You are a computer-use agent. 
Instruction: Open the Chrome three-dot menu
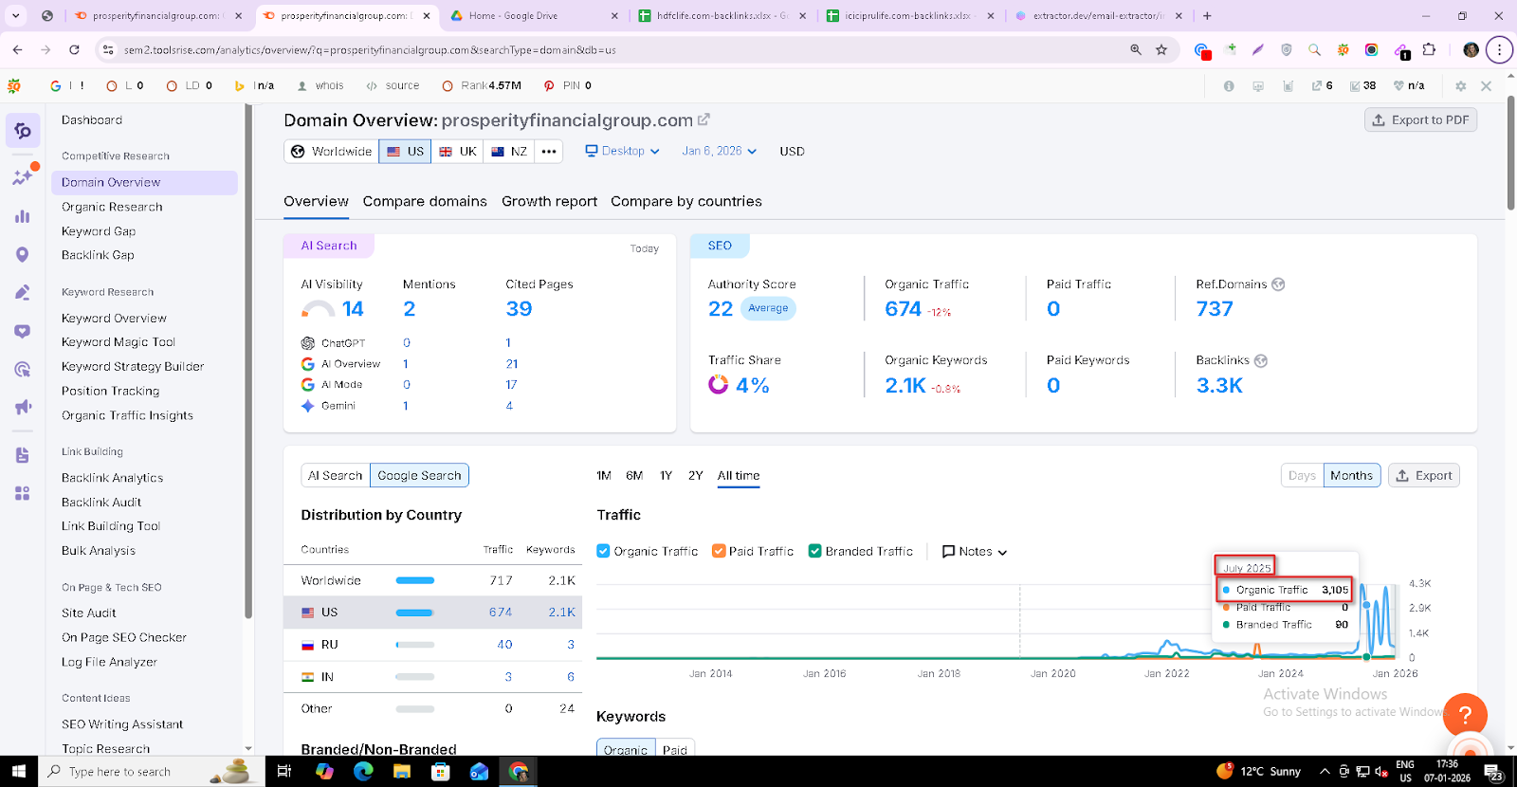point(1499,50)
